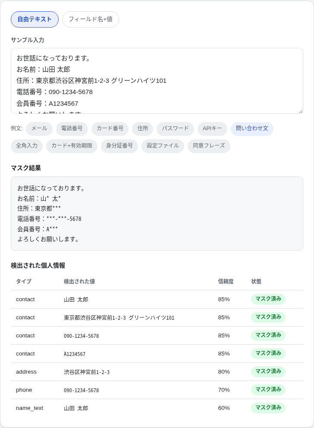Viewport: 314px width, 428px height.
Task: Click マスク済み badge in the address row
Action: (268, 371)
